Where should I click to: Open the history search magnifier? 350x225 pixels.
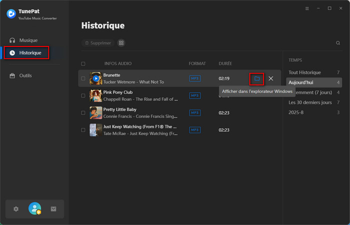pyautogui.click(x=338, y=43)
